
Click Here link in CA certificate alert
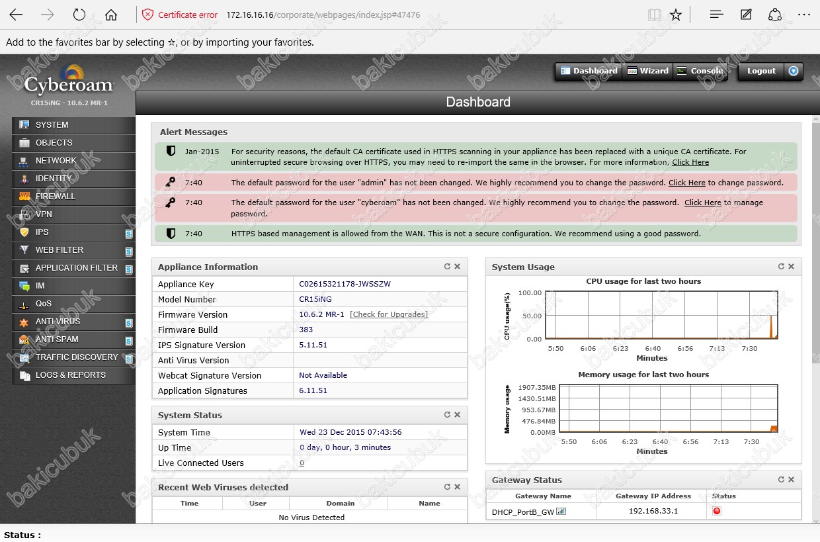690,162
